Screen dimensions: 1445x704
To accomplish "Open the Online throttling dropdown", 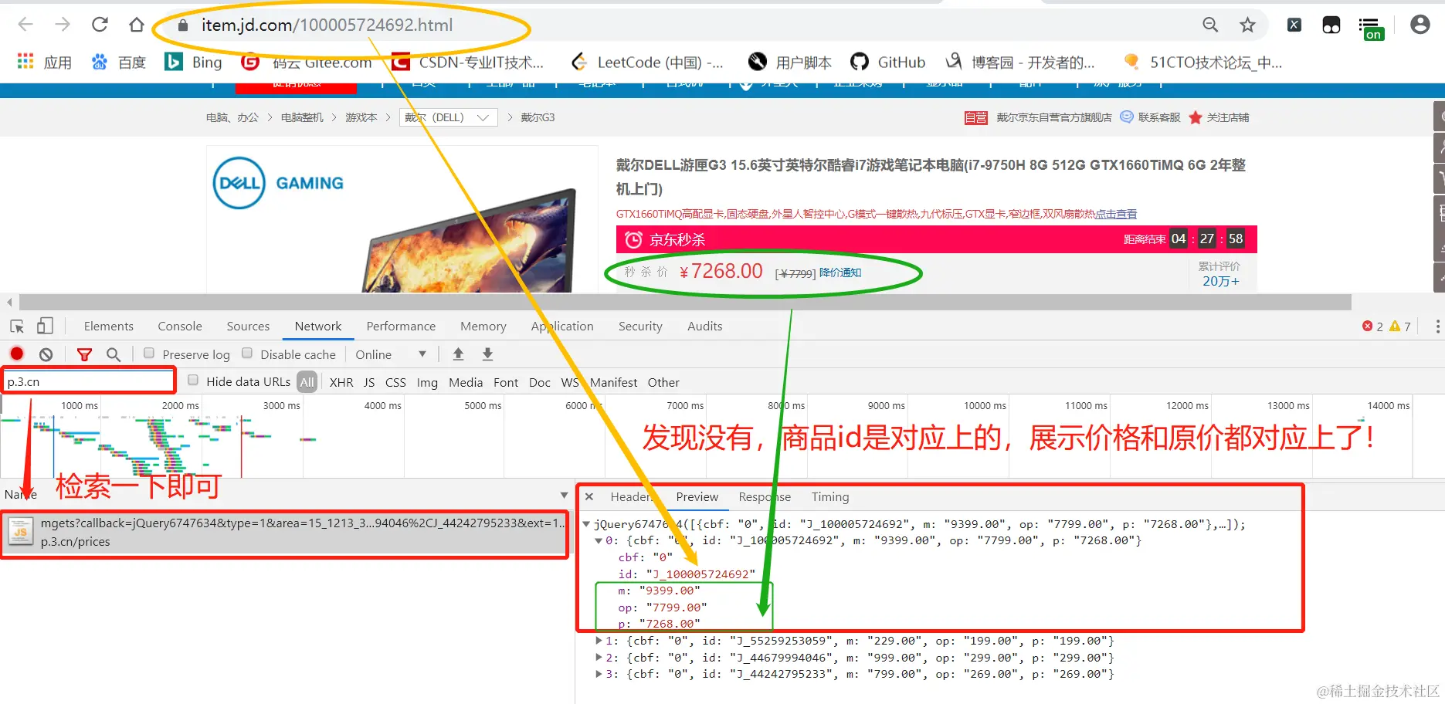I will tap(391, 354).
